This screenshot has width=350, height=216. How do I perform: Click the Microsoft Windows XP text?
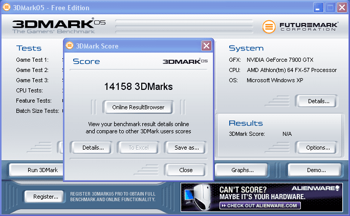(x=275, y=80)
